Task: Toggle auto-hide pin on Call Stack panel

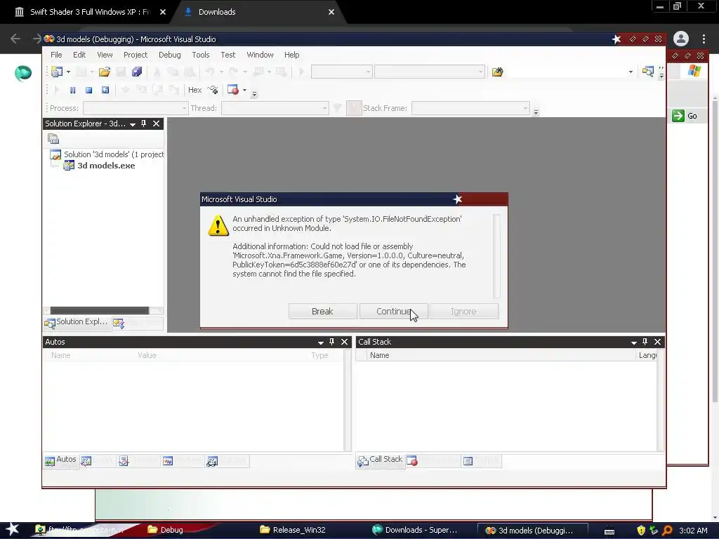Action: (645, 342)
